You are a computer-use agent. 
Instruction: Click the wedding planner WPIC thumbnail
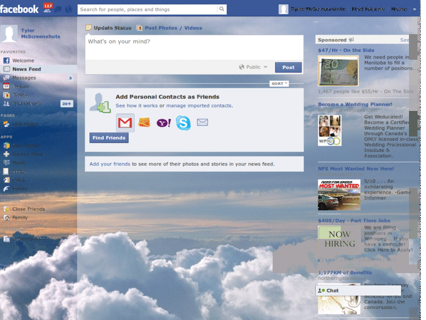(330, 130)
